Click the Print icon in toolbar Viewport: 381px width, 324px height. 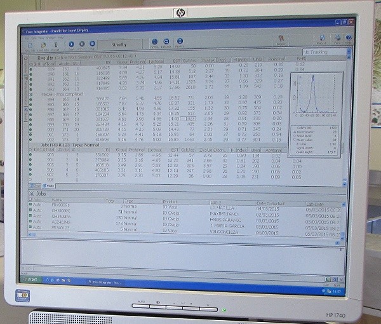coord(336,40)
